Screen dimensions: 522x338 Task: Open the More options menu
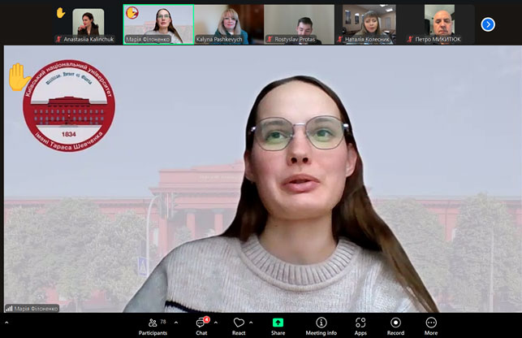pos(431,325)
